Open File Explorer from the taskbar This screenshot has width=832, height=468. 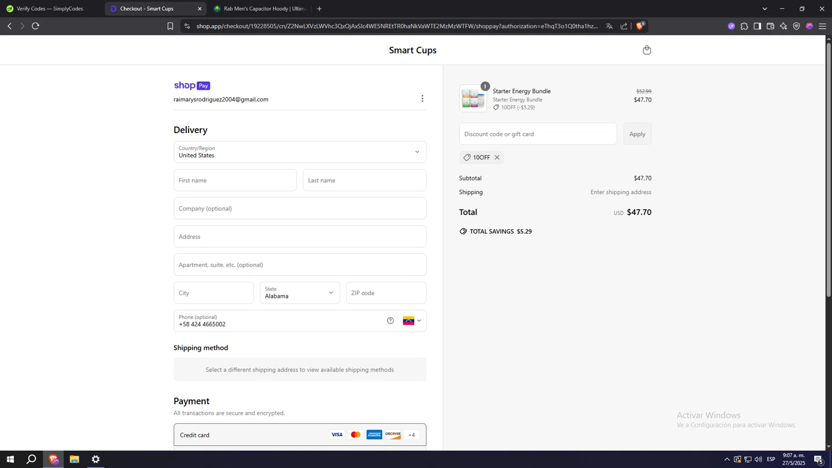[74, 459]
